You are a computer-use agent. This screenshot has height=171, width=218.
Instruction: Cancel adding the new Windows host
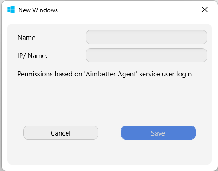(x=61, y=133)
